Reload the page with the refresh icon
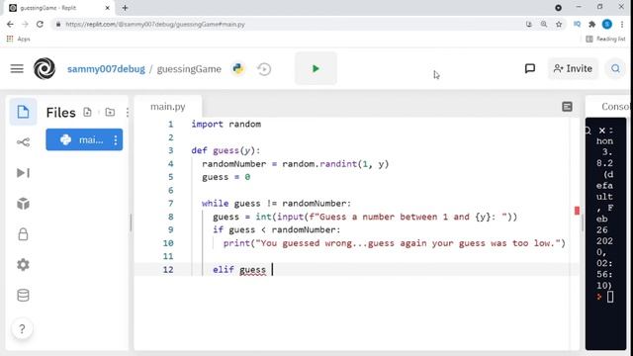 pos(40,24)
